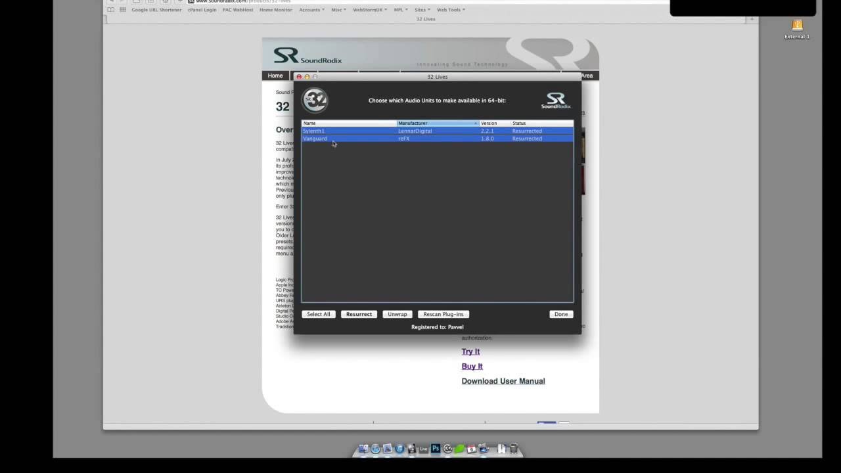Open the Sites bookmarks folder
The width and height of the screenshot is (841, 473).
[422, 10]
